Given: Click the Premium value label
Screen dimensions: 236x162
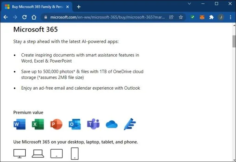Looking at the screenshot, I should click(28, 112).
